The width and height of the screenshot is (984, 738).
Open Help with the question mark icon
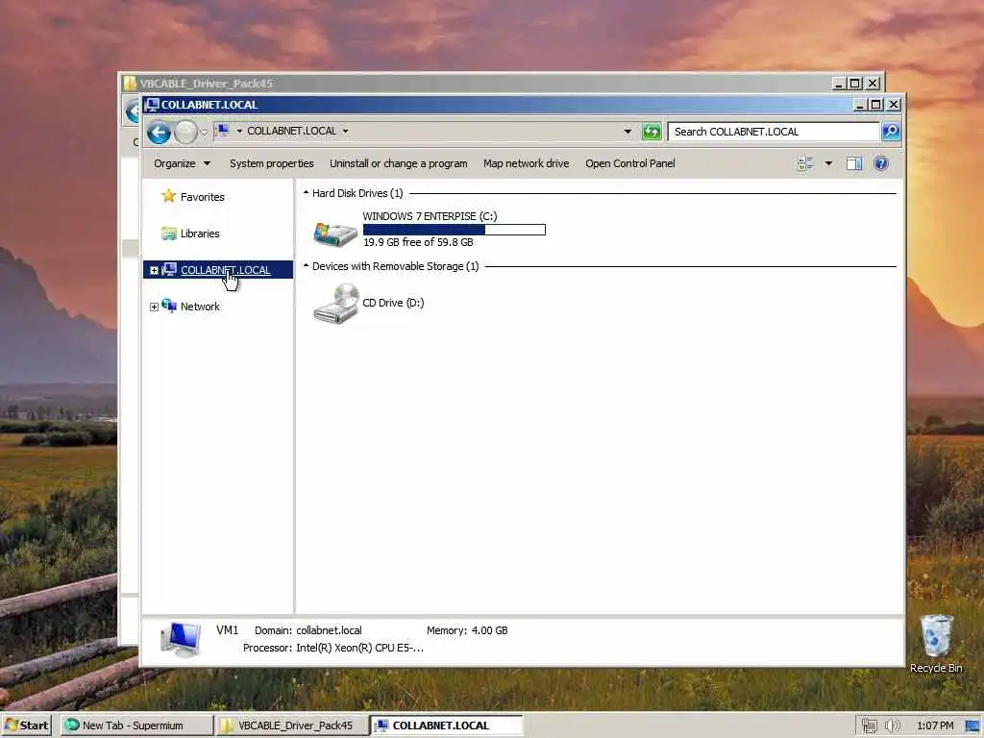pyautogui.click(x=881, y=163)
